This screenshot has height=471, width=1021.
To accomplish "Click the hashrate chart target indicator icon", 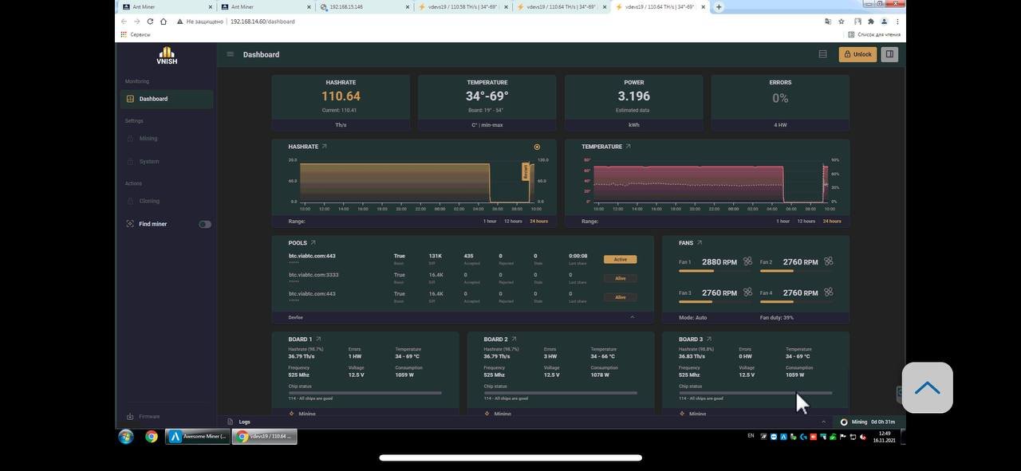I will click(537, 147).
